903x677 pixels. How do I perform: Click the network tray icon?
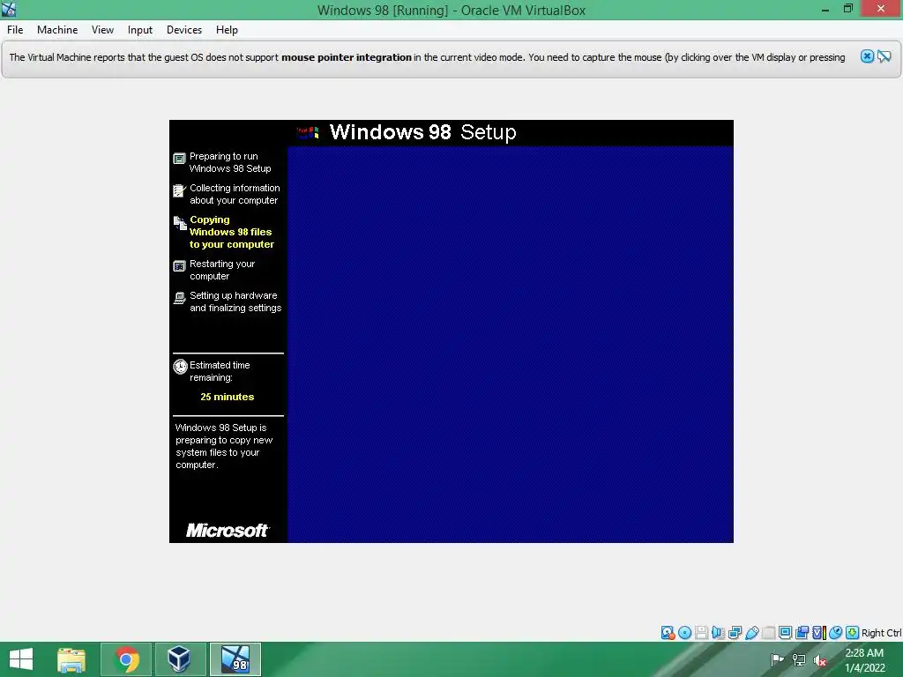pos(799,659)
